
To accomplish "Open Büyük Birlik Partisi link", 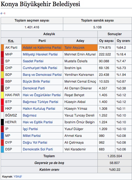I will (x=36, y=81).
